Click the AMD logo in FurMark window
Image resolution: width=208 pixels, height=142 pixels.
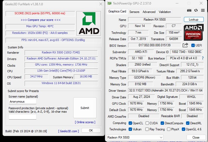89,23
